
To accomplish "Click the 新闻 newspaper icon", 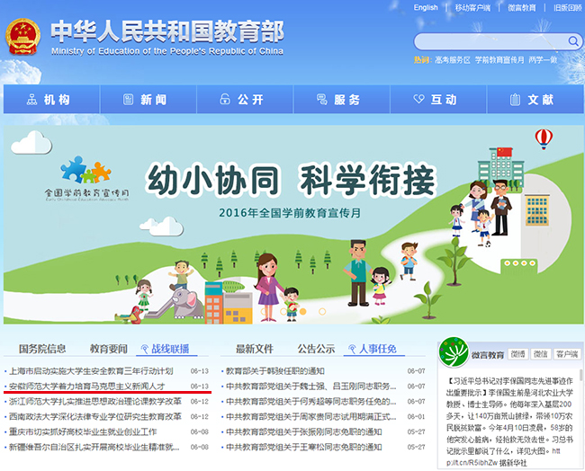I will coord(126,100).
